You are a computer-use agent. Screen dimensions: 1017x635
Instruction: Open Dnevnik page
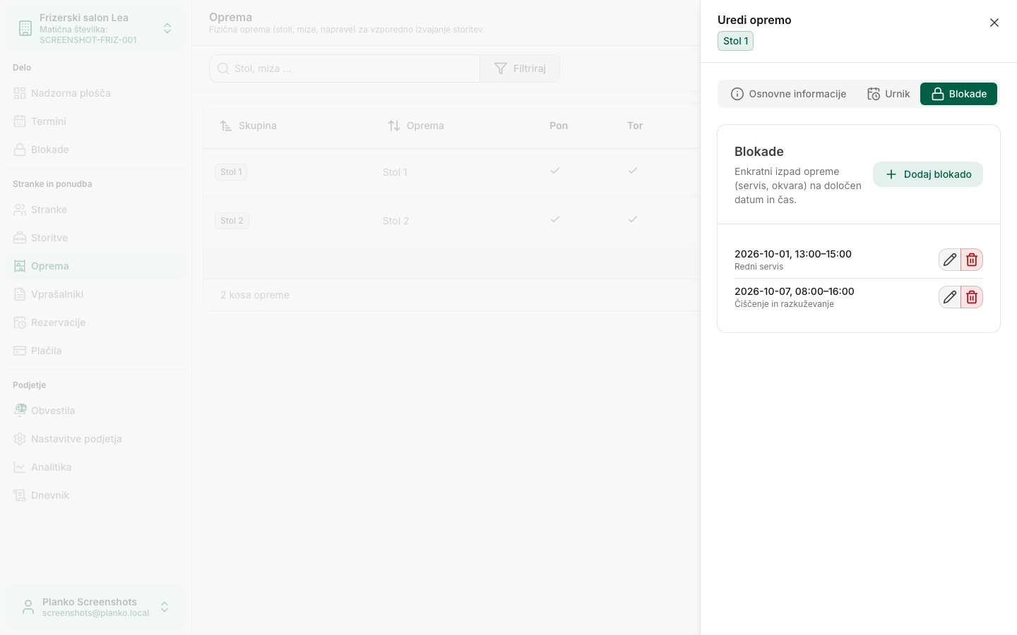(96, 495)
